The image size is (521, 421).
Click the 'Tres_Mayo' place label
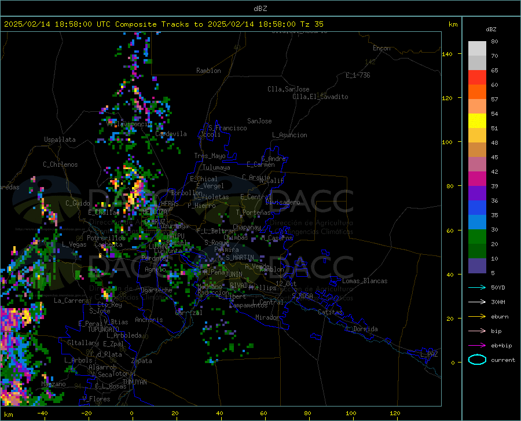pyautogui.click(x=210, y=156)
